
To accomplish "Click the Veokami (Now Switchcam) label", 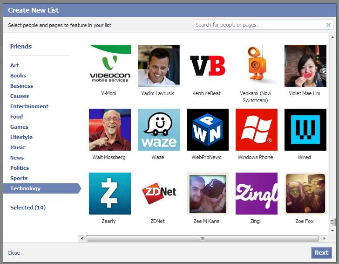I will [x=255, y=97].
